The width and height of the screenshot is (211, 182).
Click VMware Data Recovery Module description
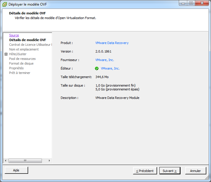click(x=117, y=98)
